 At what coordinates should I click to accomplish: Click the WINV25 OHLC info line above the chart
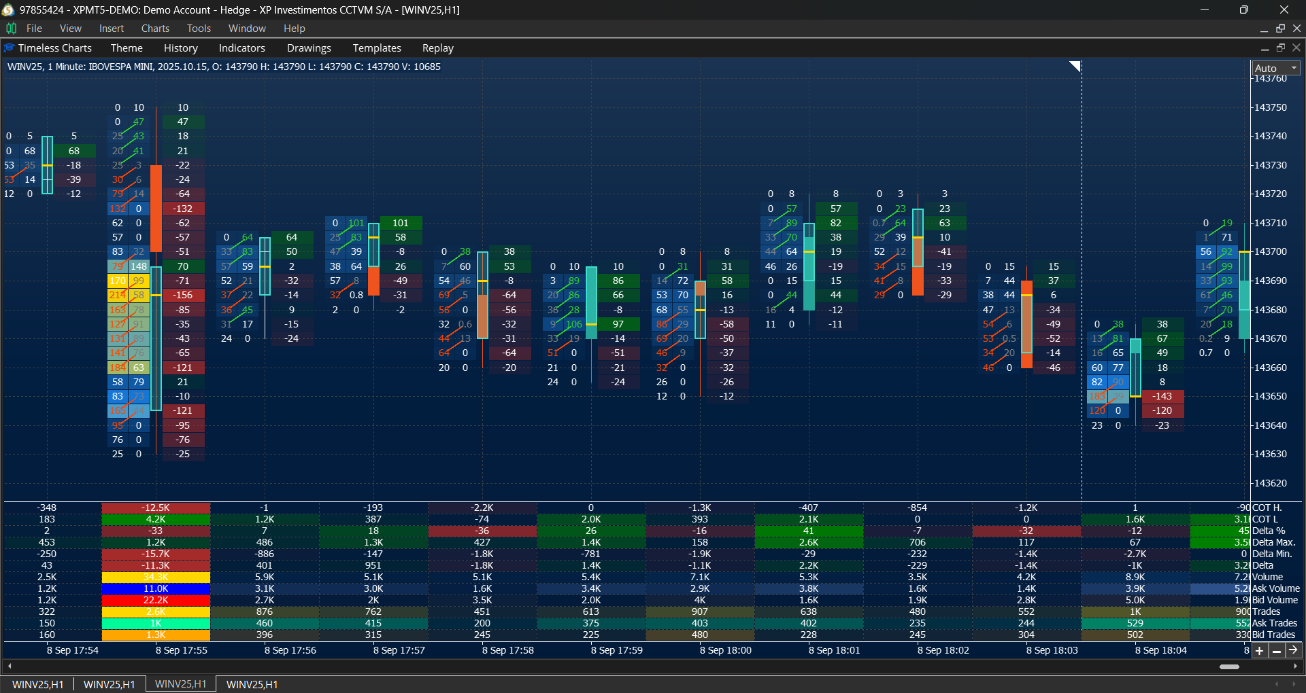tap(224, 67)
